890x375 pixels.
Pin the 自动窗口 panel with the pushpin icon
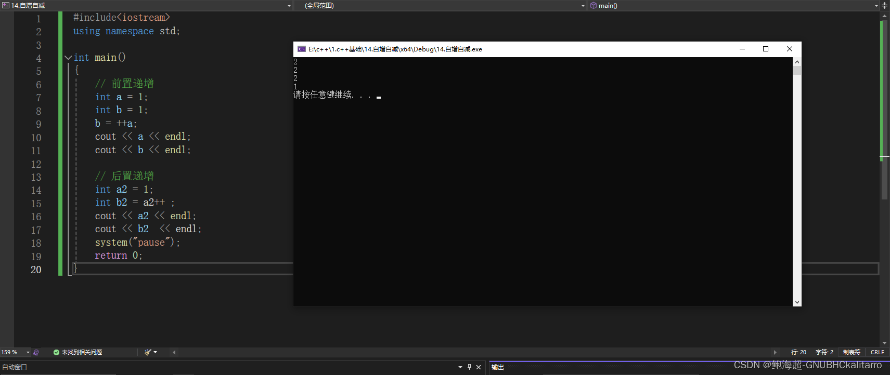pyautogui.click(x=469, y=367)
